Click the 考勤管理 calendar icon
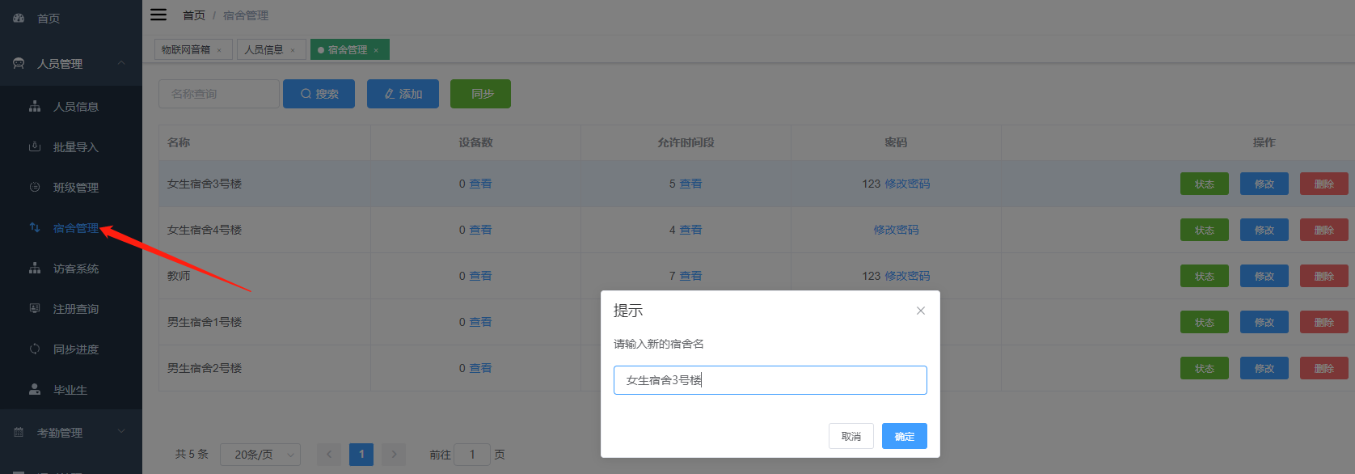Image resolution: width=1355 pixels, height=474 pixels. click(x=19, y=432)
